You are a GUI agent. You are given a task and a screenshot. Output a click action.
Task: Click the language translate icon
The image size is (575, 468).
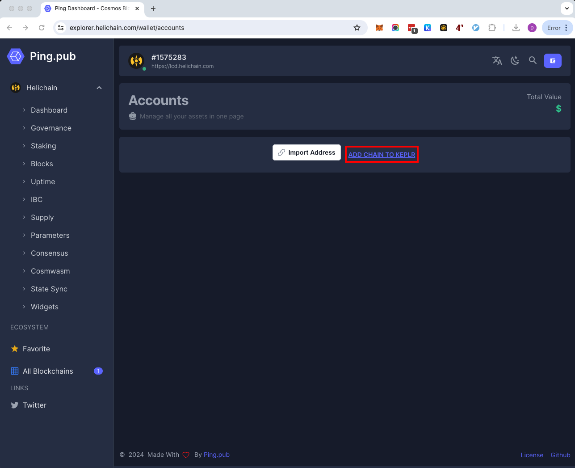click(x=497, y=61)
